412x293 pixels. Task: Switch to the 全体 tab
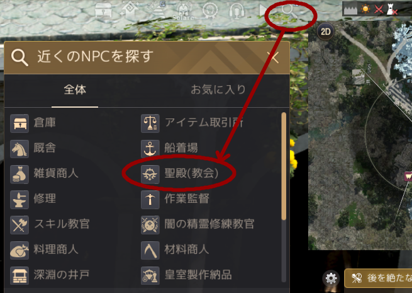coord(75,90)
